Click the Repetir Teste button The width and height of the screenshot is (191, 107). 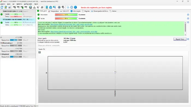point(180,39)
